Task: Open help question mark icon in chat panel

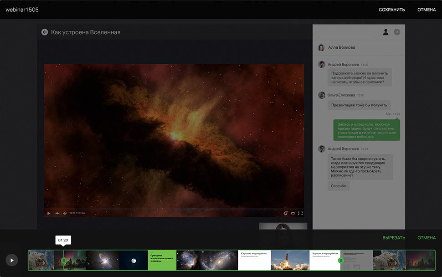Action: [x=397, y=32]
